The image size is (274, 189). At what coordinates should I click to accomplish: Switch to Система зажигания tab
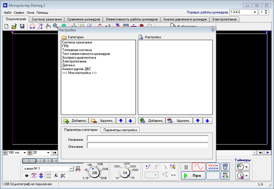47,19
